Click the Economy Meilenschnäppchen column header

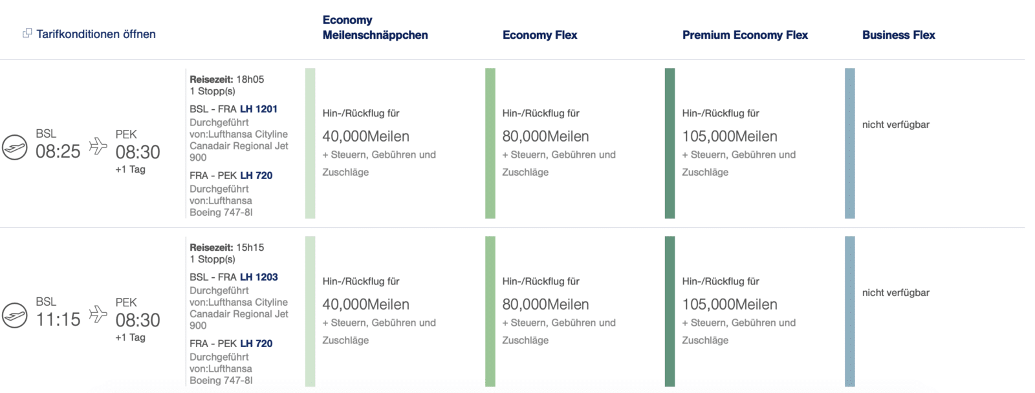[x=375, y=28]
